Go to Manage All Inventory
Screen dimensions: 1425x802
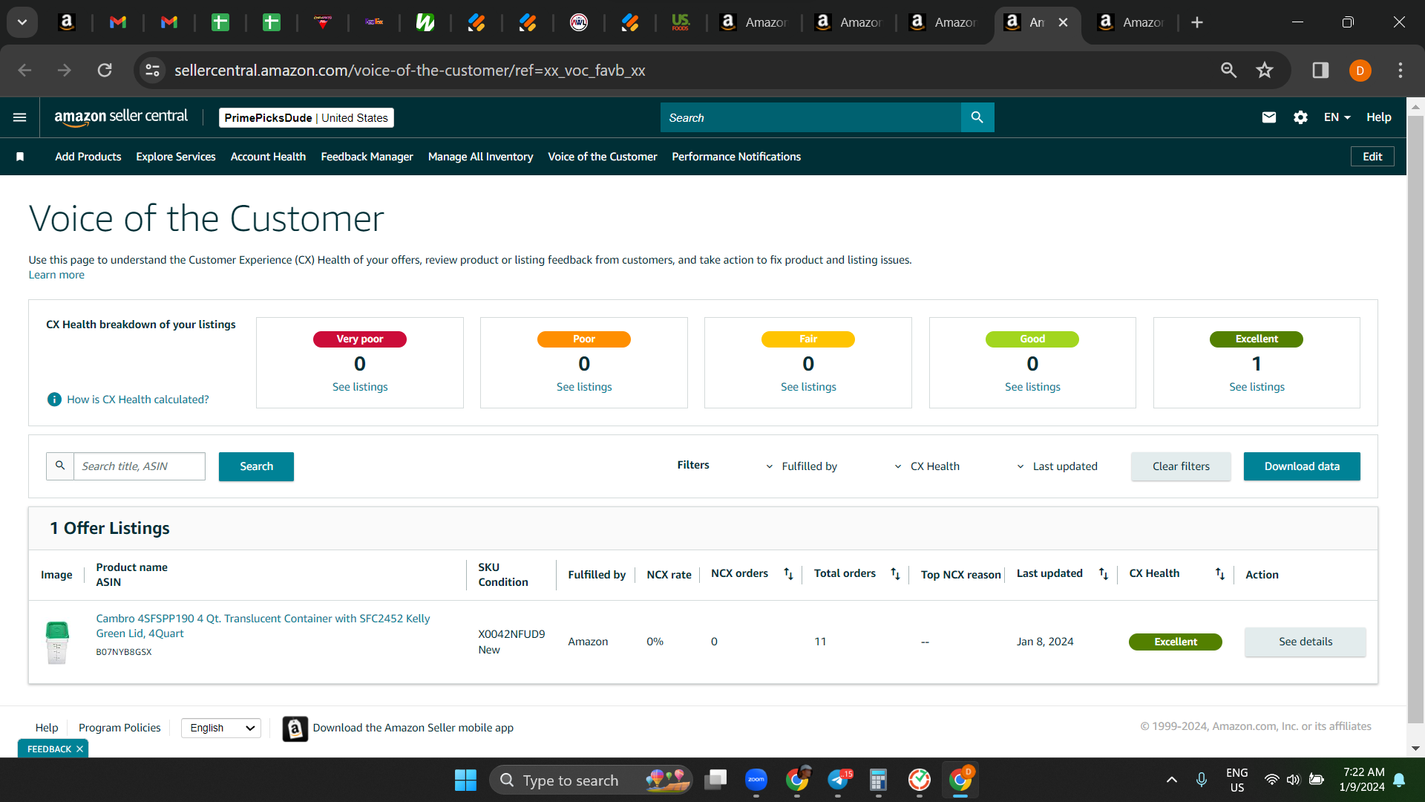(480, 157)
